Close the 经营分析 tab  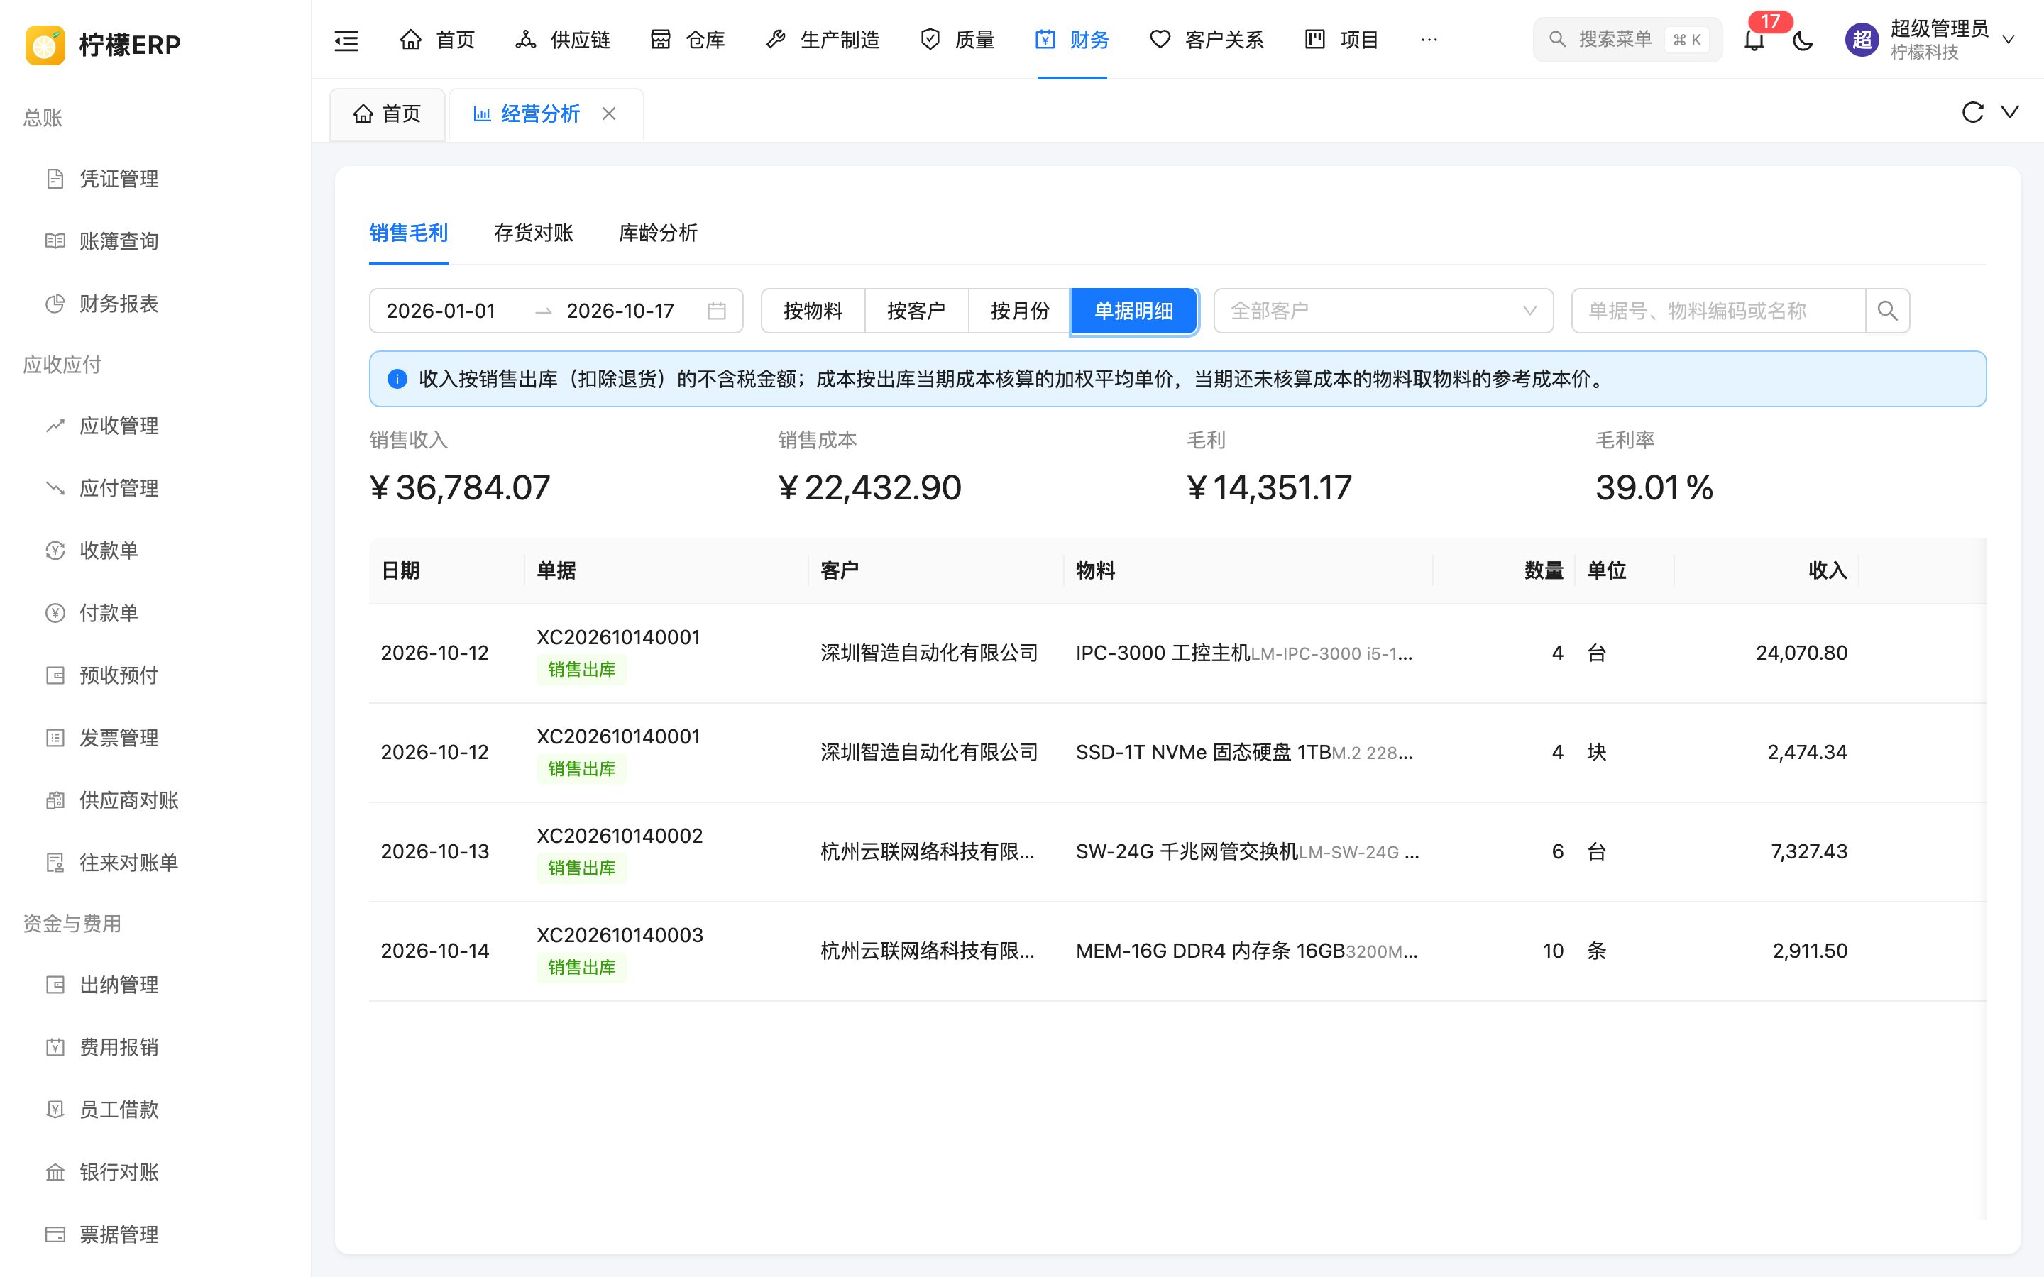click(609, 114)
